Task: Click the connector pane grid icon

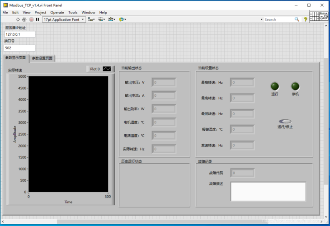Action: 314,16
